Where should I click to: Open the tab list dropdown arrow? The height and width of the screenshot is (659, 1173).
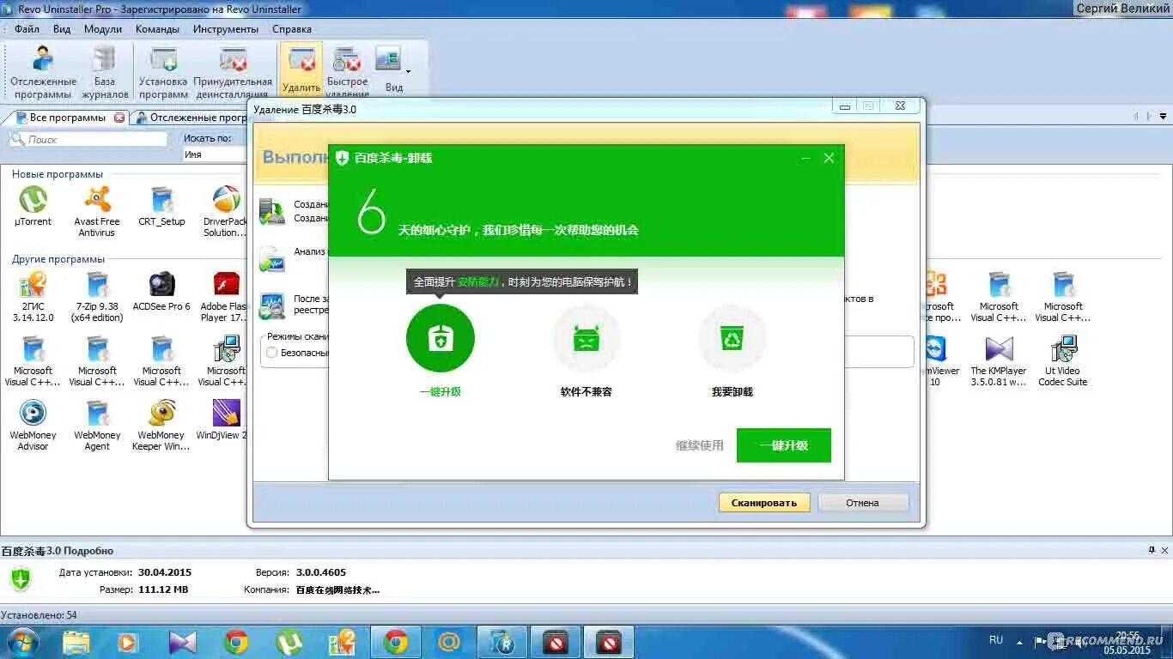click(x=1164, y=117)
